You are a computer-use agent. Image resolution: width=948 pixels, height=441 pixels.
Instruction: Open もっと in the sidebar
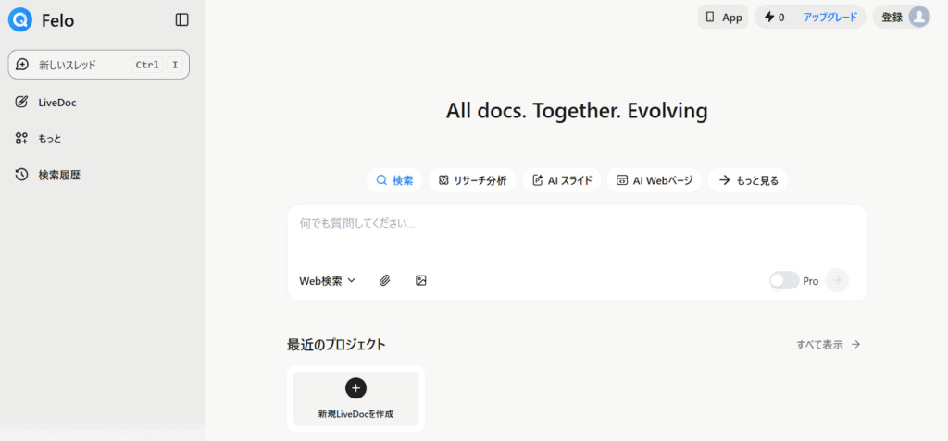click(50, 139)
